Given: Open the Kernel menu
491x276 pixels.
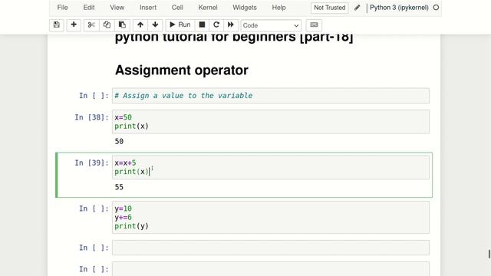Looking at the screenshot, I should click(208, 8).
